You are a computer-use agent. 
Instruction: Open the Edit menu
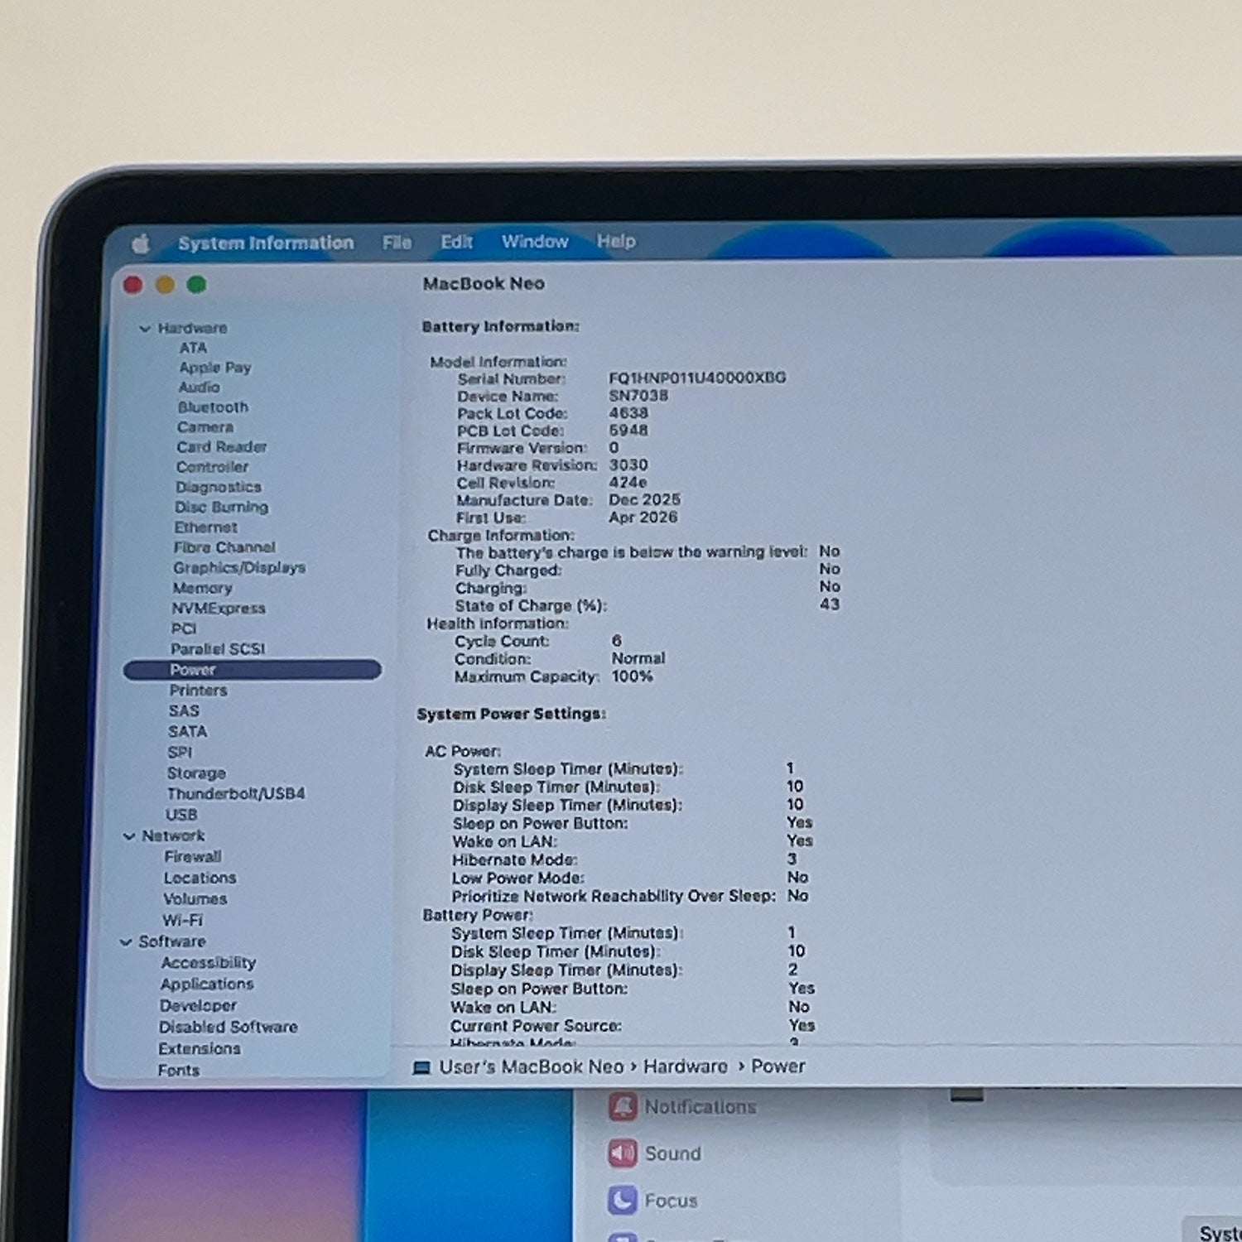click(456, 242)
